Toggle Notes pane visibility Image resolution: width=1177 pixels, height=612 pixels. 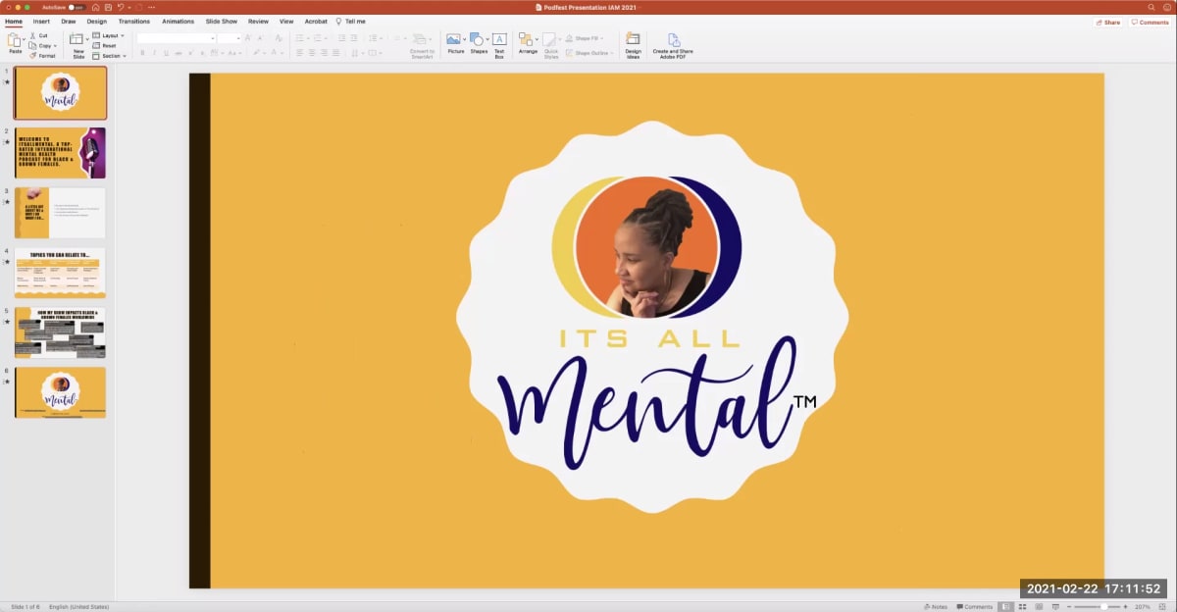pyautogui.click(x=937, y=606)
